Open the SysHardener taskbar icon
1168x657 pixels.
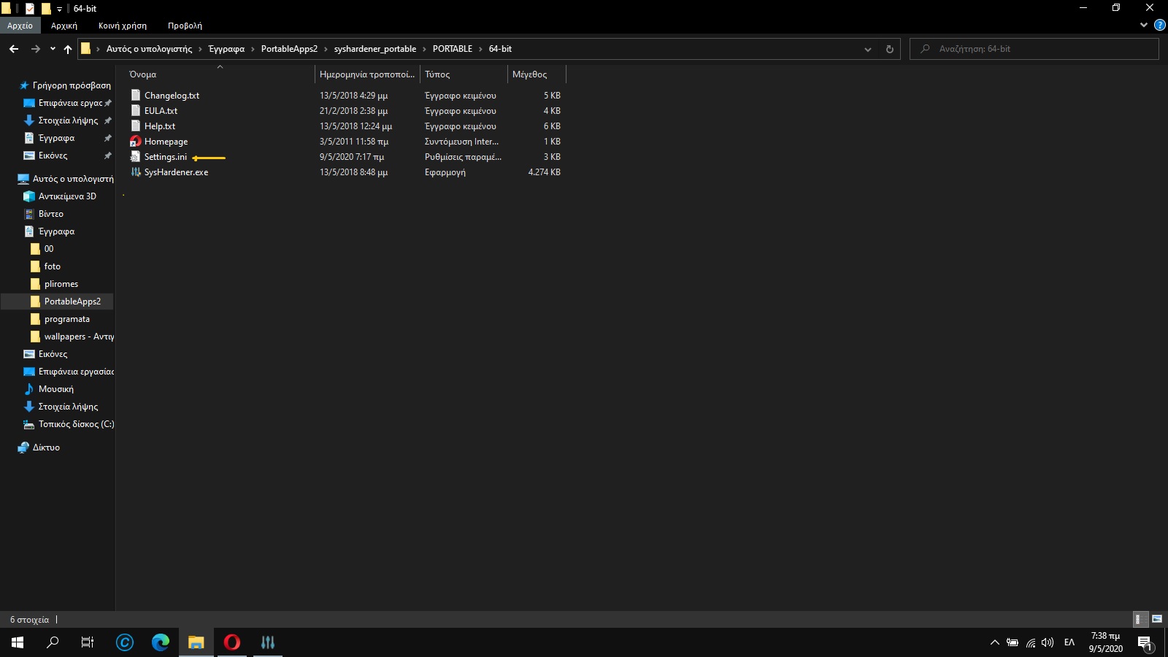coord(268,642)
